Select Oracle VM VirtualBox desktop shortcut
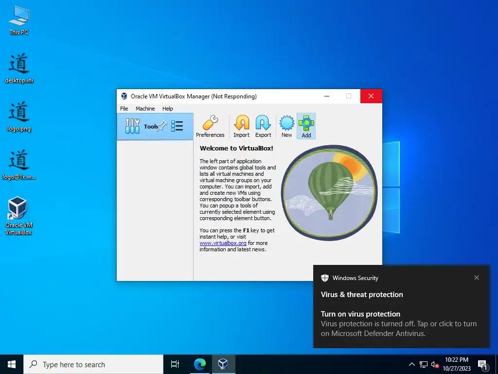The width and height of the screenshot is (498, 374). coord(18,216)
